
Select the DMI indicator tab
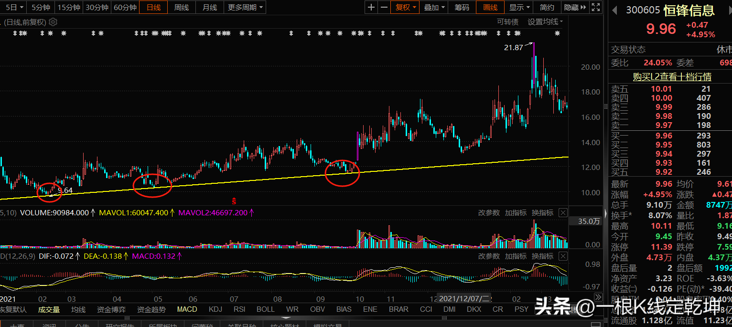pyautogui.click(x=449, y=309)
